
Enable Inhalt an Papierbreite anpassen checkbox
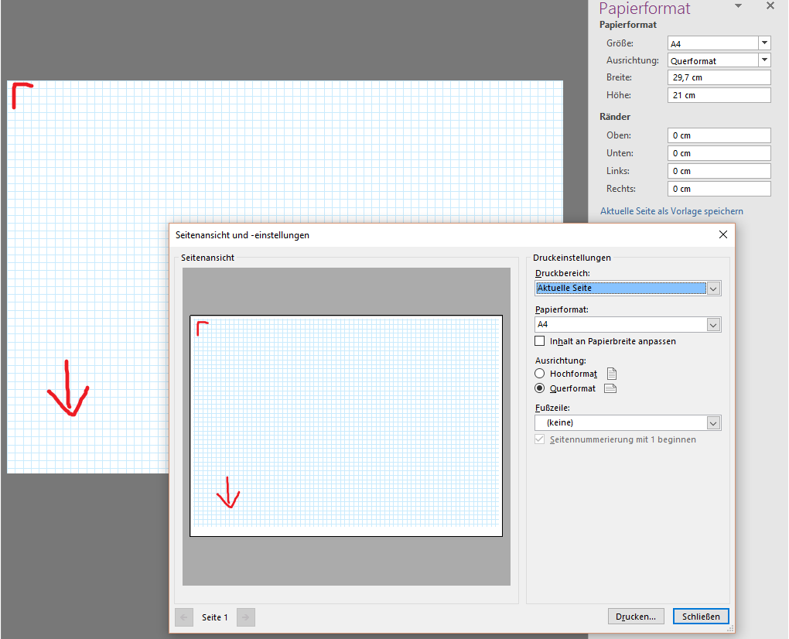pos(539,341)
